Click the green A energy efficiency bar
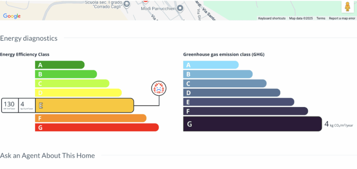The height and width of the screenshot is (169, 357). [x=60, y=65]
